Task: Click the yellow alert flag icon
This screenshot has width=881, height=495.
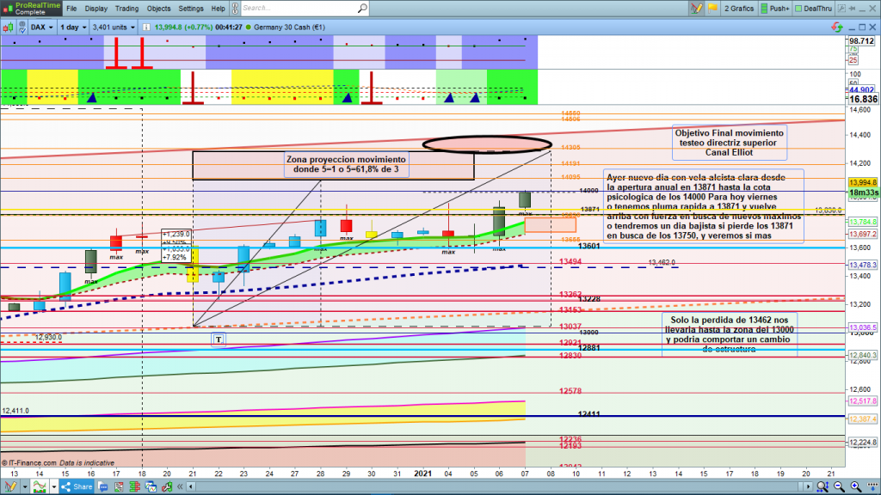Action: pyautogui.click(x=713, y=9)
